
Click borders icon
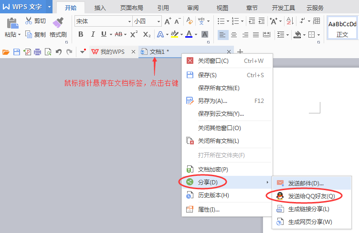coord(311,35)
